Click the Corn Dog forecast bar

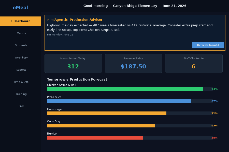click(x=130, y=126)
